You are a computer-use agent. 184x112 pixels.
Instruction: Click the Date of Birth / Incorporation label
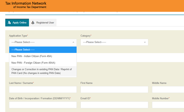click(40, 98)
